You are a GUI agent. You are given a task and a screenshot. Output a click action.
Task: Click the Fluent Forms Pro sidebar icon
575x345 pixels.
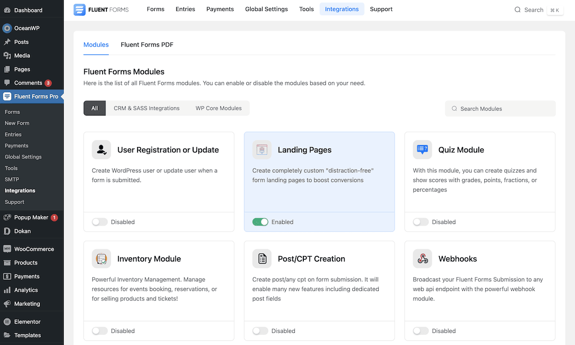[7, 96]
